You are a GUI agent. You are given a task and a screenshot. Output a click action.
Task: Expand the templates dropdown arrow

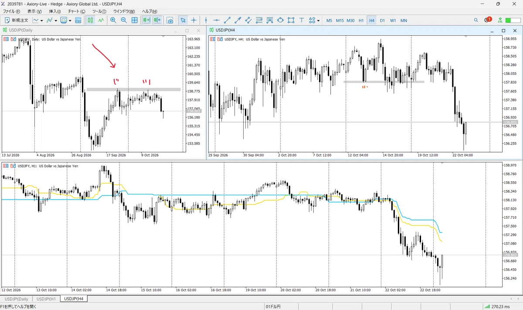click(x=70, y=20)
